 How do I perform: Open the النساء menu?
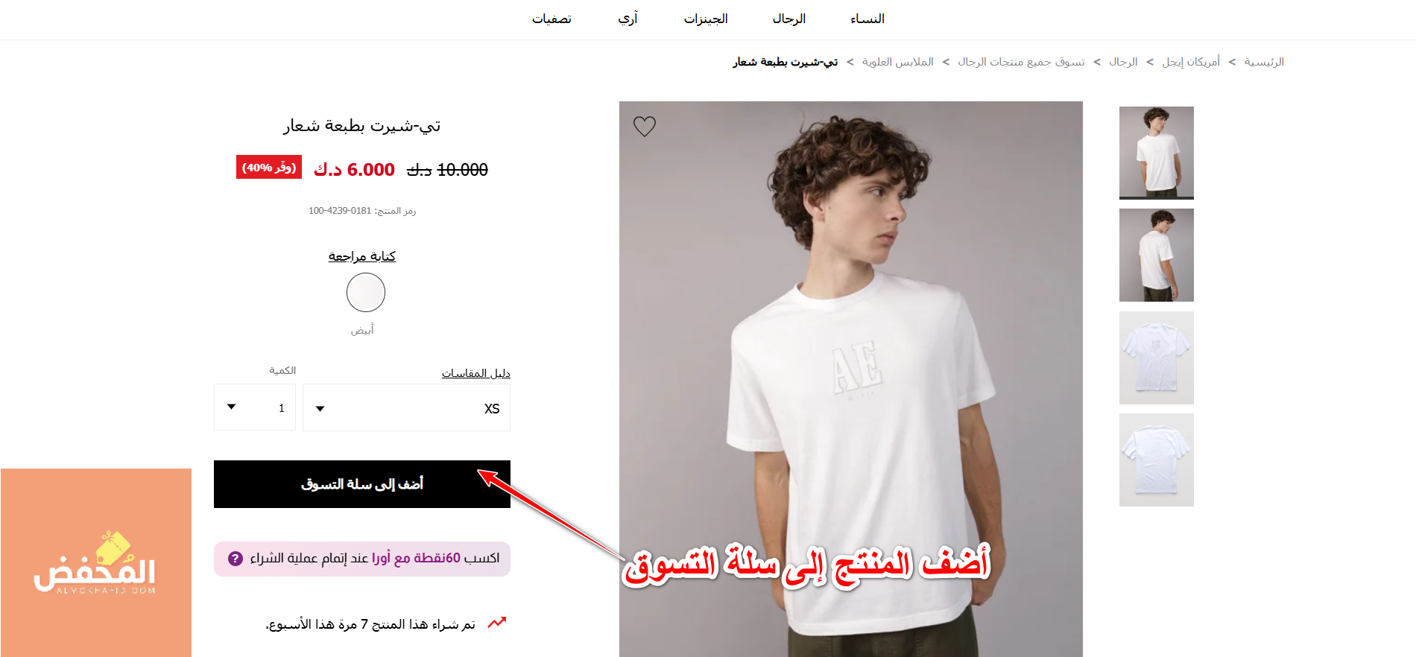tap(867, 19)
